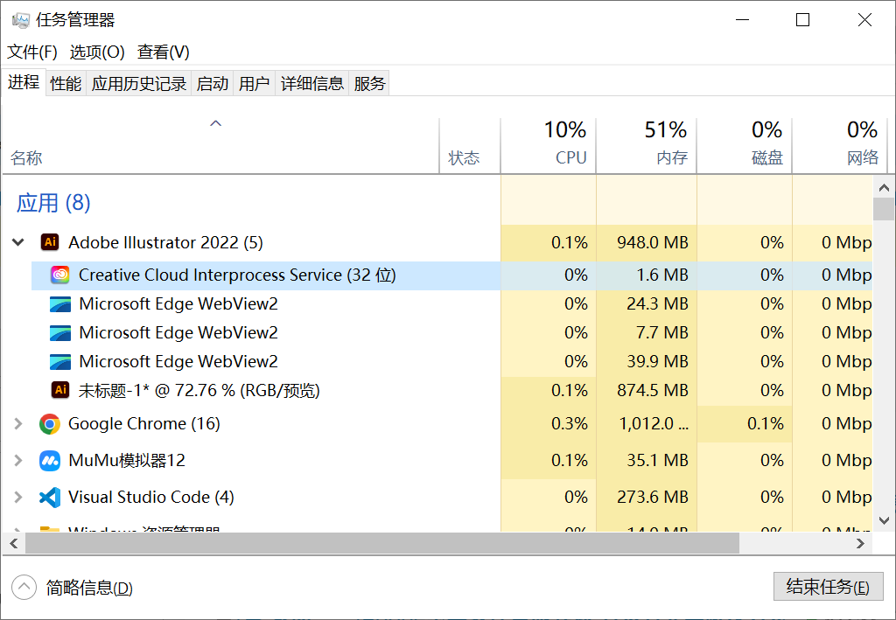This screenshot has height=620, width=896.
Task: Click the Google Chrome icon
Action: click(x=50, y=424)
